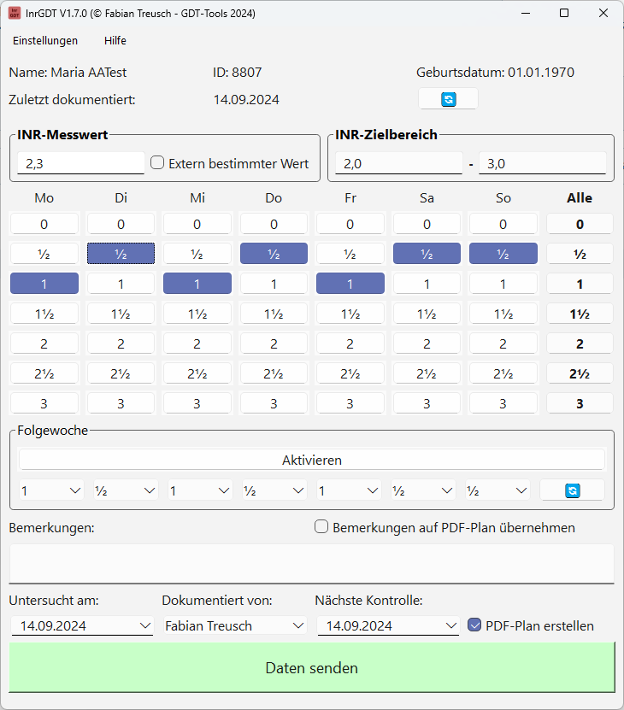
Task: Click the INR-Zielbereich upper limit field
Action: point(542,163)
